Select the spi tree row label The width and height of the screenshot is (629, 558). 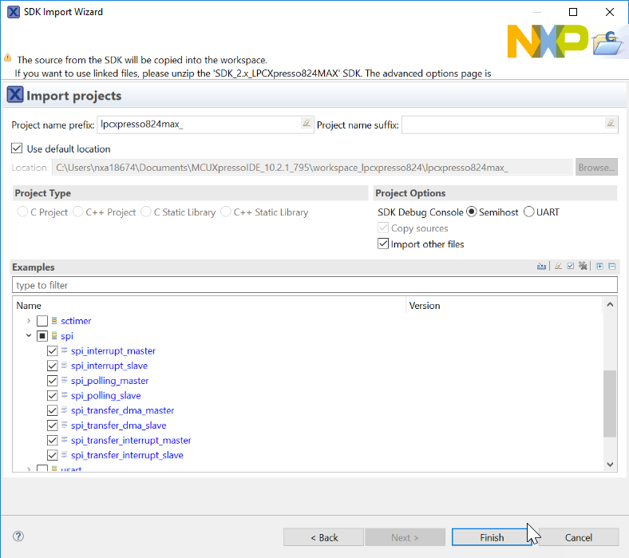pos(67,336)
